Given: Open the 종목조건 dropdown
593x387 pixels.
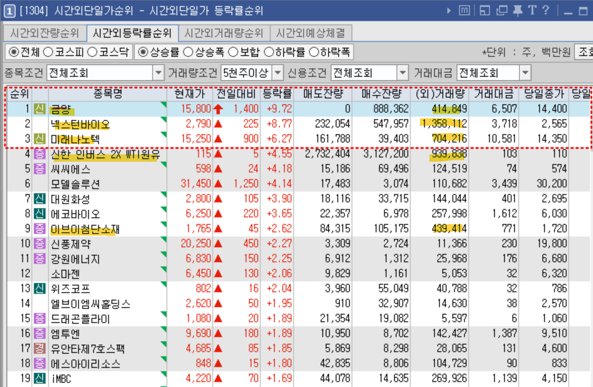Looking at the screenshot, I should pos(158,73).
